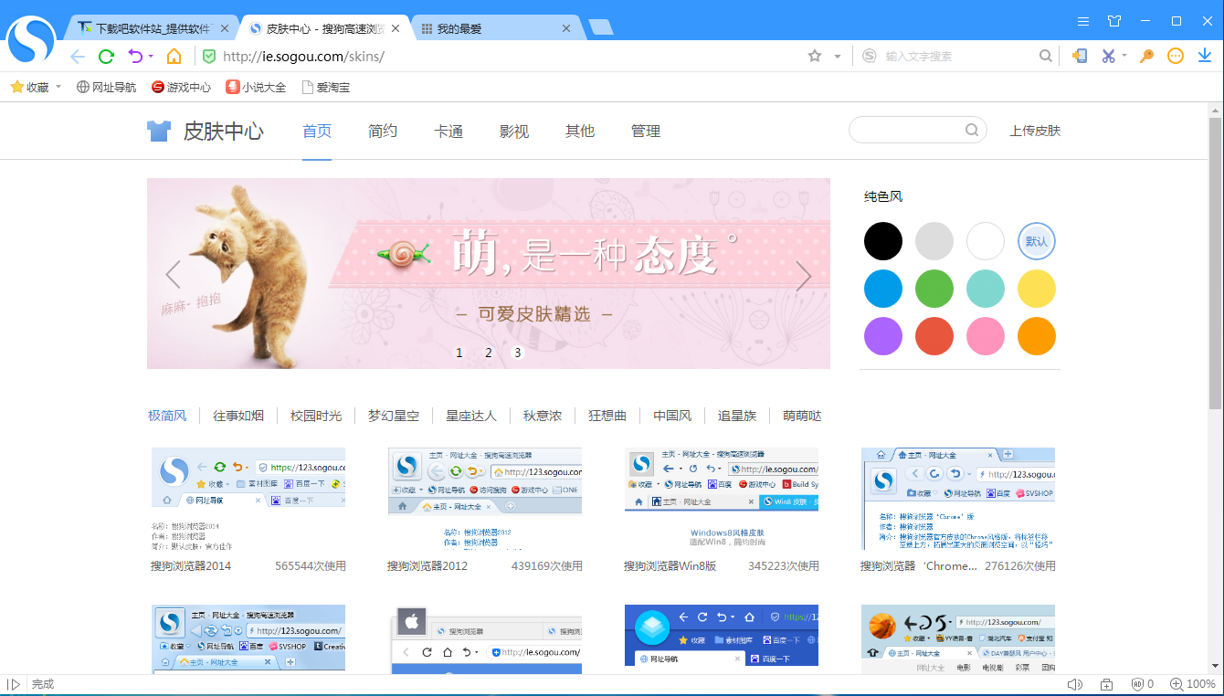Switch to the 简约 skin tab
The image size is (1224, 696).
tap(382, 131)
